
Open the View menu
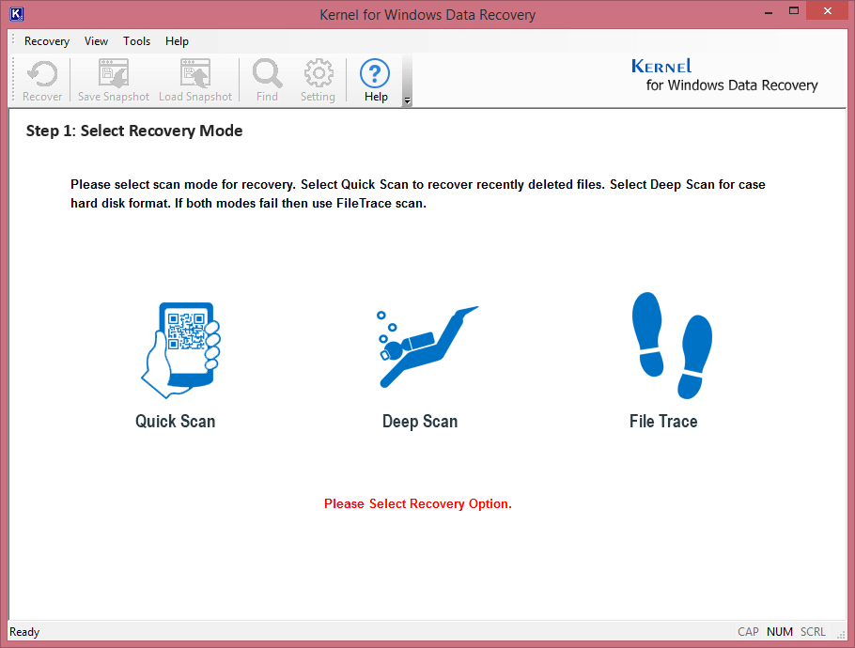pyautogui.click(x=96, y=41)
